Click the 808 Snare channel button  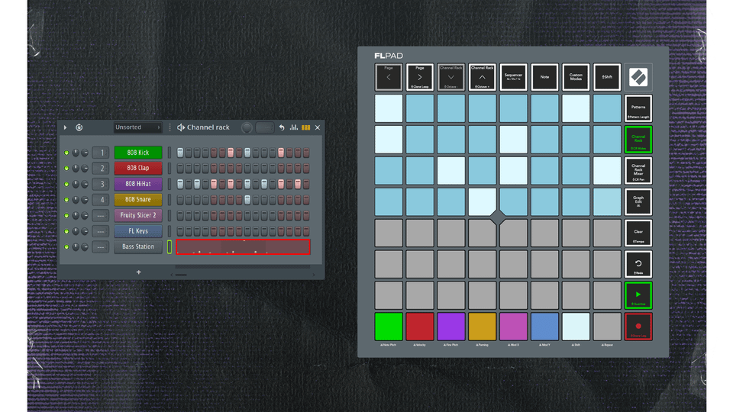point(138,199)
